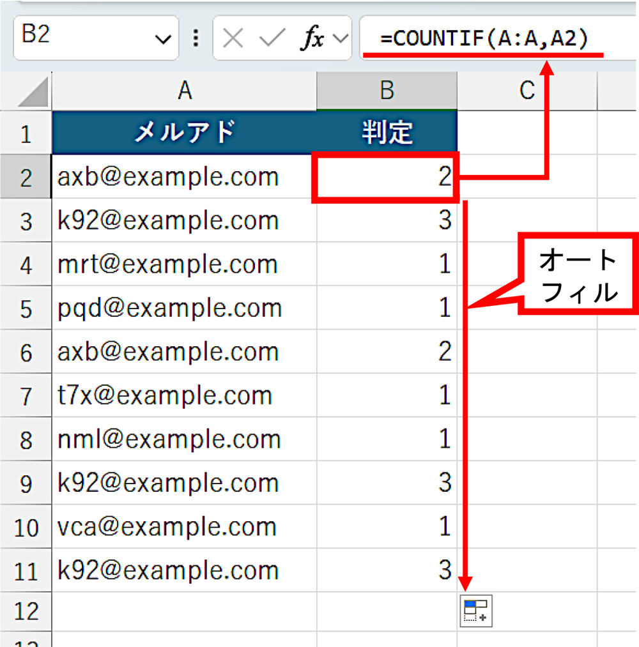Viewport: 639px width, 647px height.
Task: Select column A header
Action: pyautogui.click(x=184, y=91)
